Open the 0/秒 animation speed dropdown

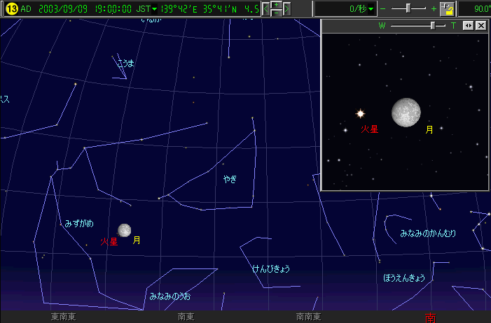372,9
